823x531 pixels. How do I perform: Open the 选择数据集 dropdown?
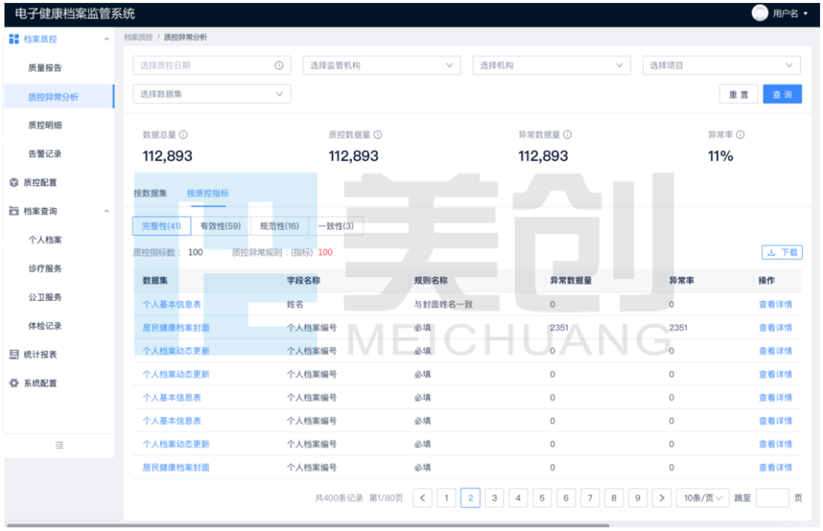[x=212, y=94]
